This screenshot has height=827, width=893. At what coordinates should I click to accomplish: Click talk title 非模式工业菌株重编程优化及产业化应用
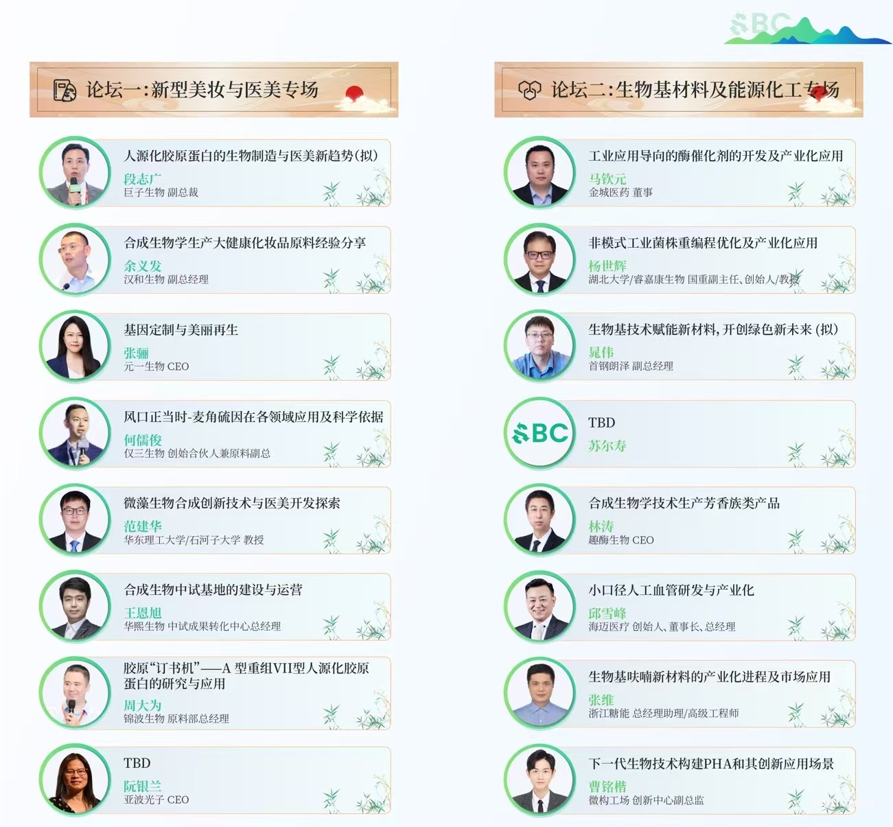[703, 243]
